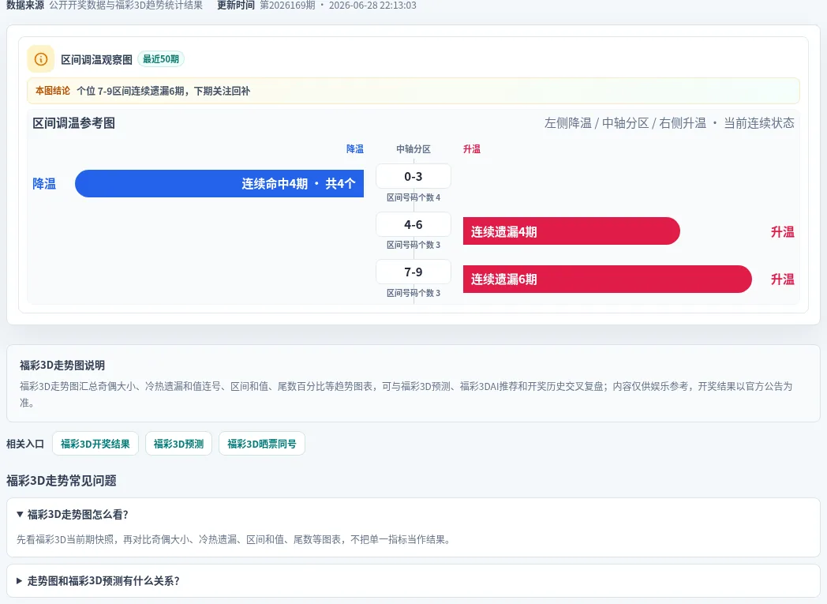Select the 最近50期 badge
The image size is (827, 604).
(161, 59)
